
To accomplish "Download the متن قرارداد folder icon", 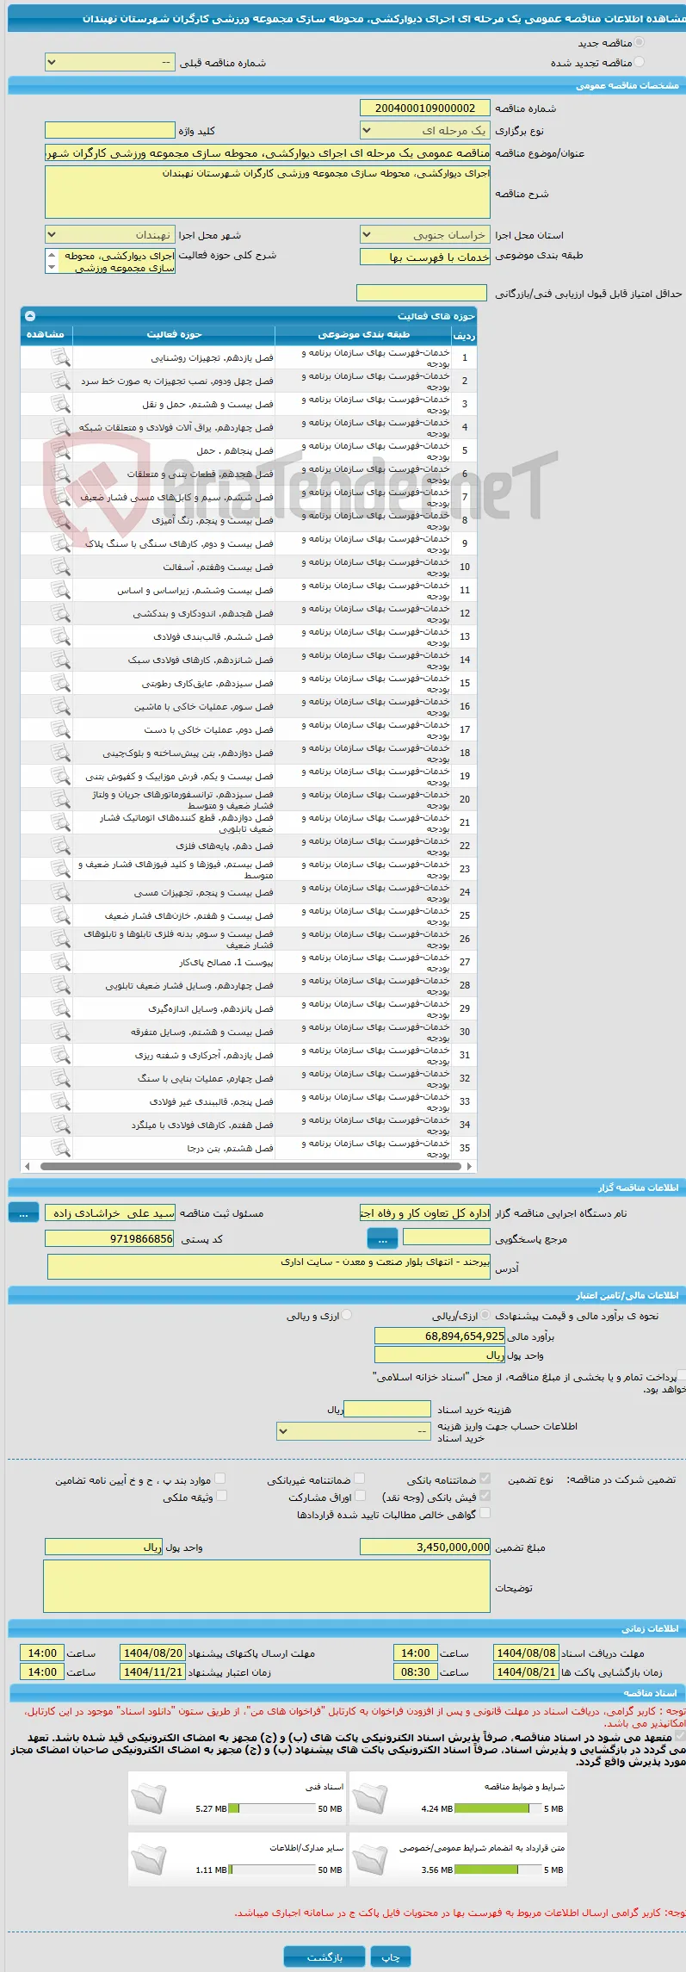I will click(369, 1858).
